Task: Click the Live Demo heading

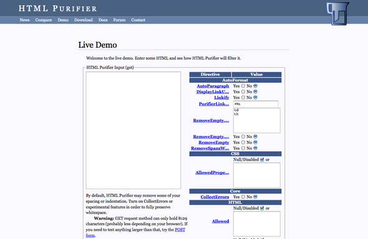Action: [x=97, y=45]
